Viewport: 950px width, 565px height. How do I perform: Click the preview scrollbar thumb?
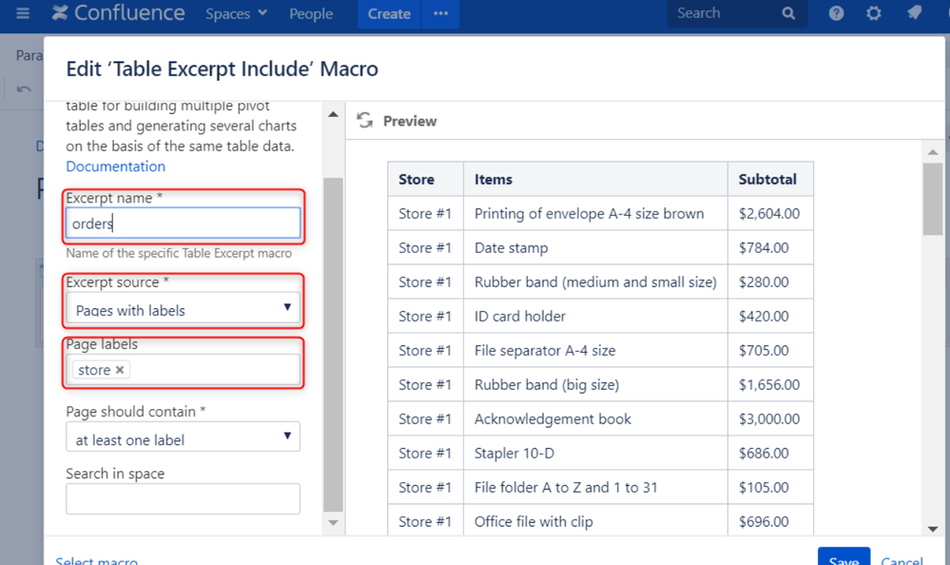[x=933, y=199]
